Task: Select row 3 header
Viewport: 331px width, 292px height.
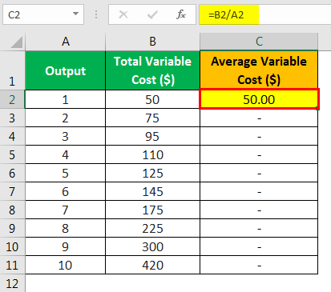Action: pyautogui.click(x=12, y=118)
